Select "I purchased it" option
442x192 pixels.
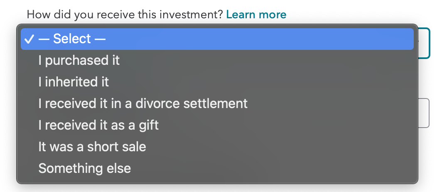tap(79, 61)
